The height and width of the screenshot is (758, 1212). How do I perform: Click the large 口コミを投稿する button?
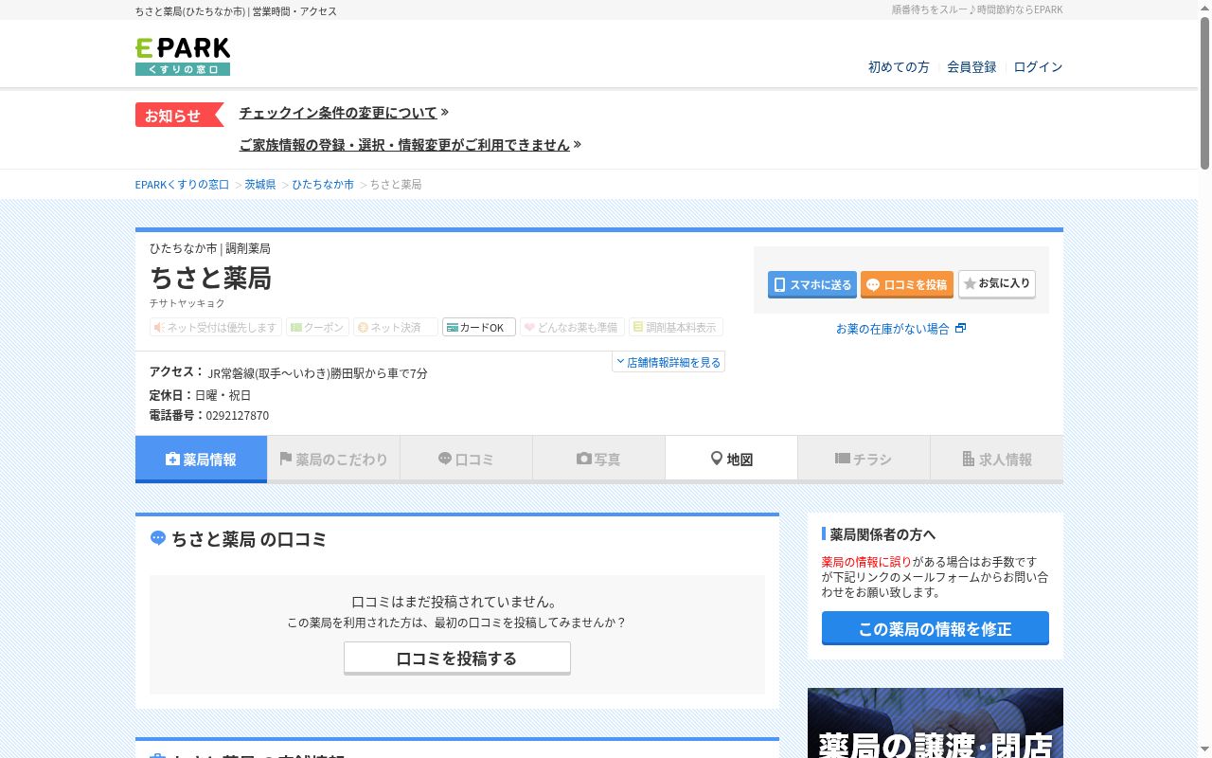coord(457,659)
